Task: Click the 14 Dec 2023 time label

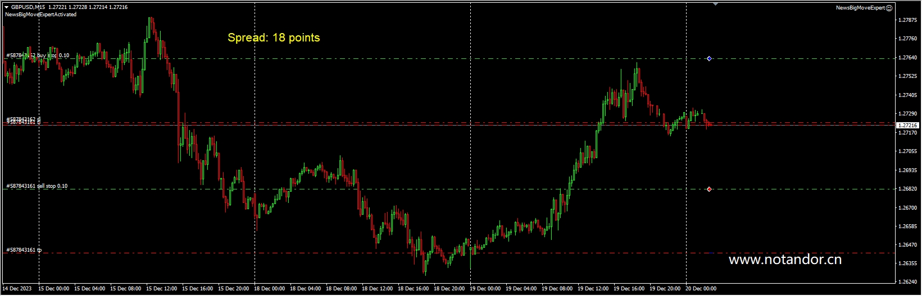Action: 16,289
